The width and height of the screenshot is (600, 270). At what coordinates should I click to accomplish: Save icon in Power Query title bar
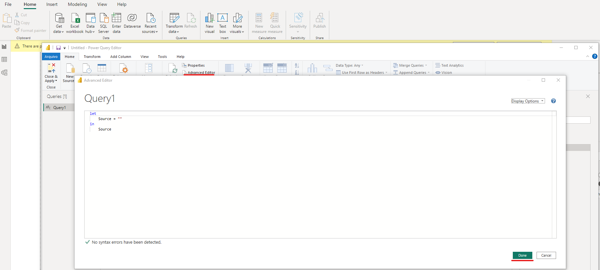click(59, 48)
